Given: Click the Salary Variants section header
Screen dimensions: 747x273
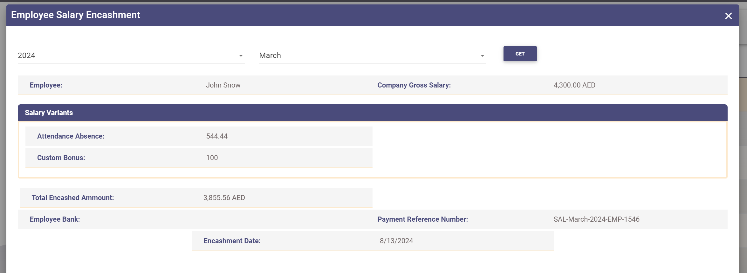Looking at the screenshot, I should (49, 113).
